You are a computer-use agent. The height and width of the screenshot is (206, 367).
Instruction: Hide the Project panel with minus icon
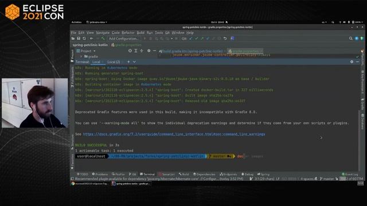[x=154, y=51]
